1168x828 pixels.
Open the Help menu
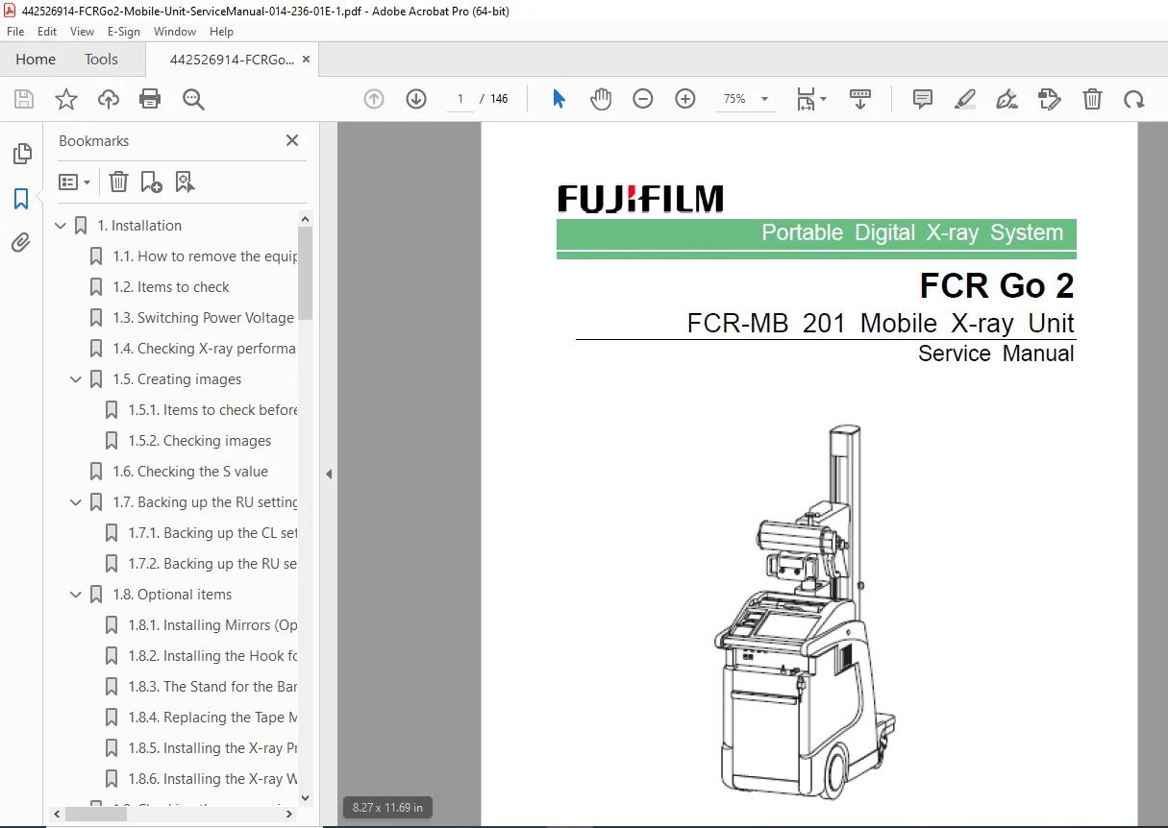point(222,32)
